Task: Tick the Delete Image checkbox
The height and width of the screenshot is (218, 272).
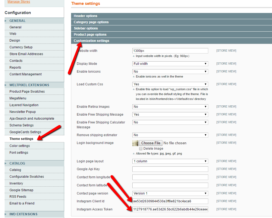Action: [141, 149]
